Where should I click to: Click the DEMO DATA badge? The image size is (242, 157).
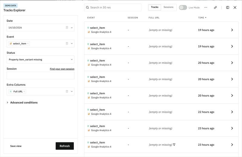(11, 5)
